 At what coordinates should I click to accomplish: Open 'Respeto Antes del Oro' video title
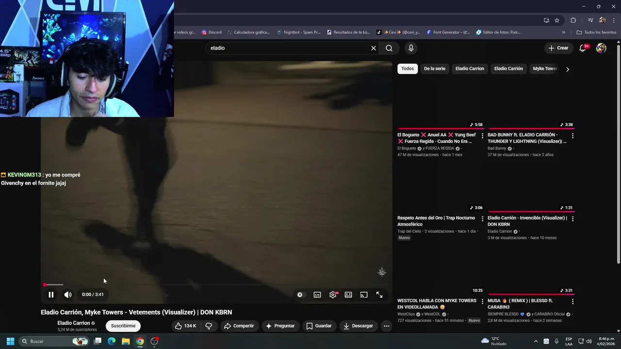436,221
